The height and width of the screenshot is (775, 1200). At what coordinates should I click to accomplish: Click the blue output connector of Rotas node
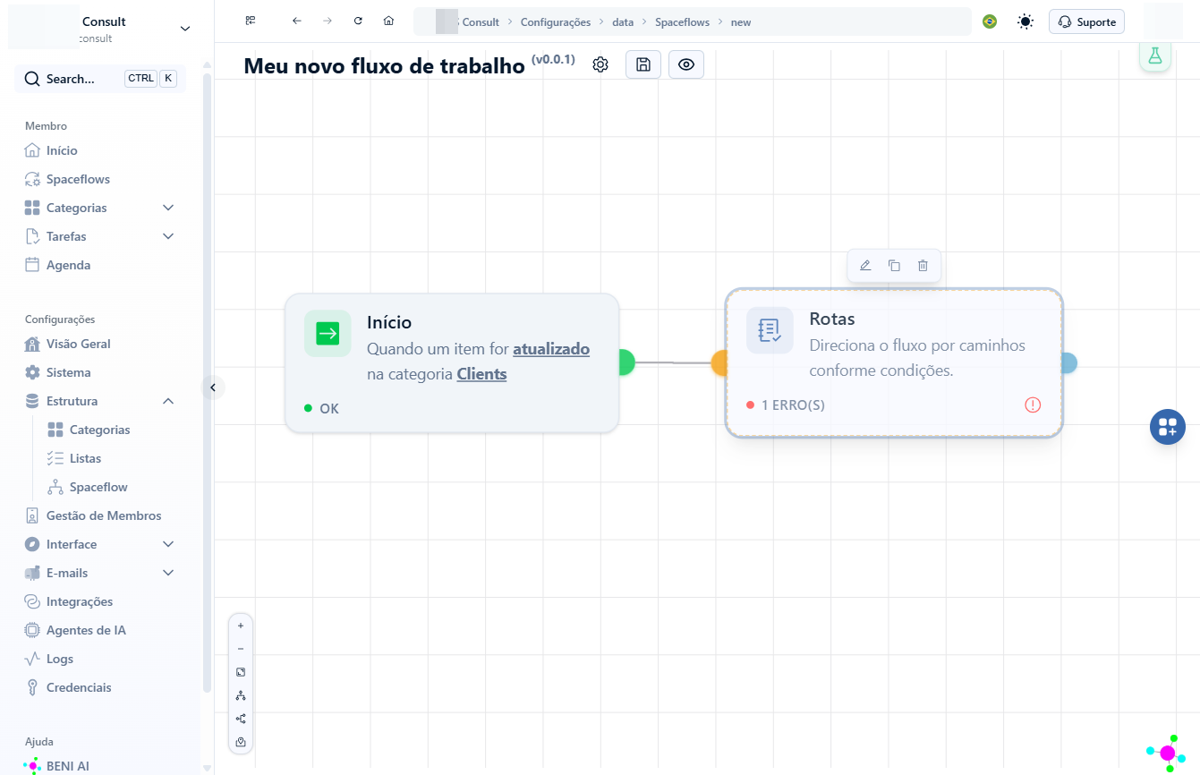coord(1068,362)
